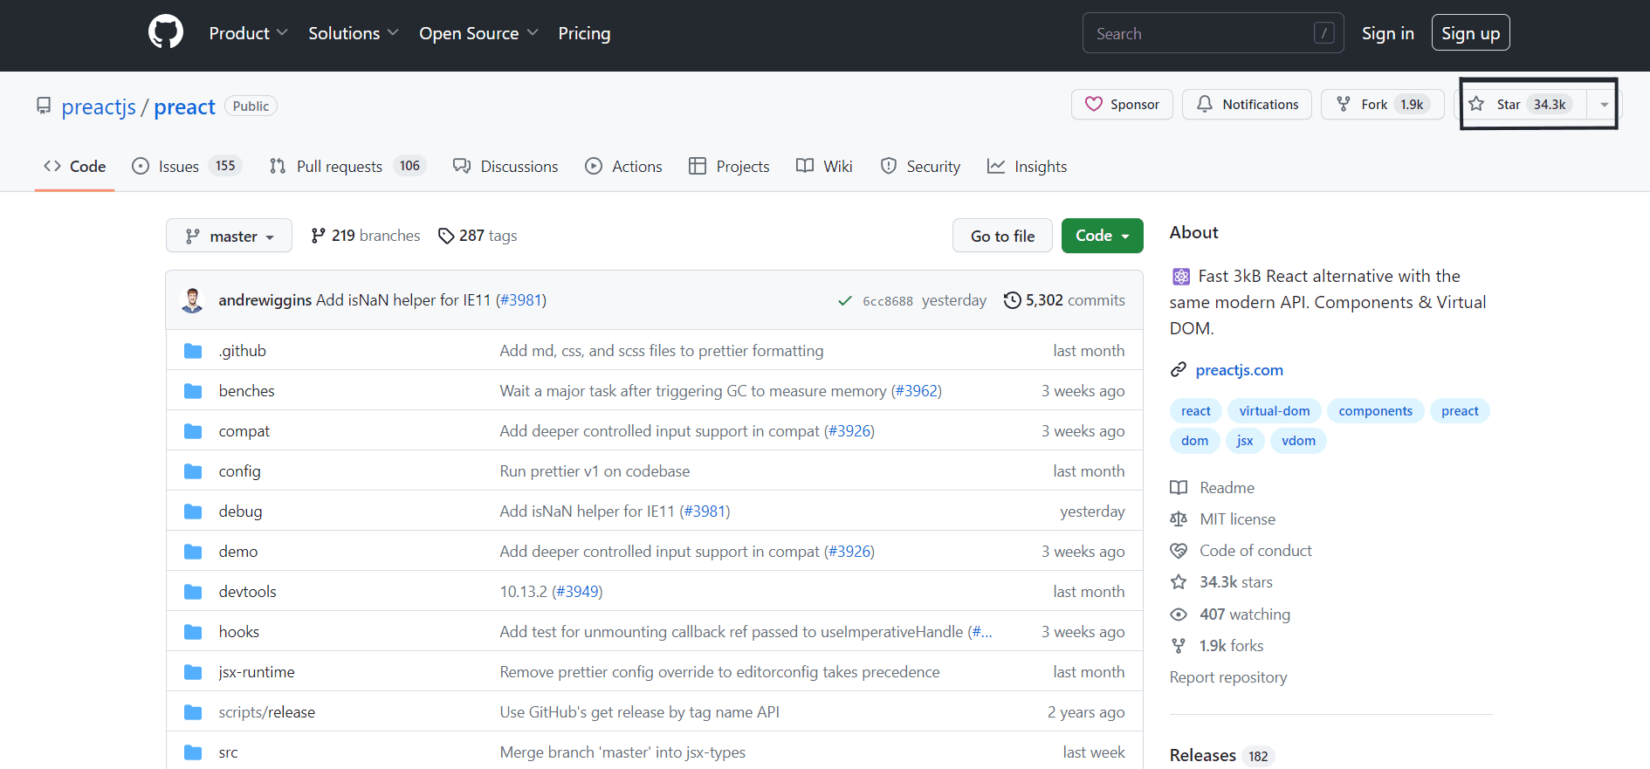Click the book icon beside Readme

(1179, 488)
